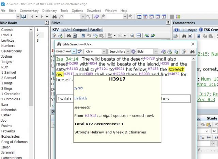
Task: Click the page export icon in Bible Search toolbar
Action: (184, 52)
